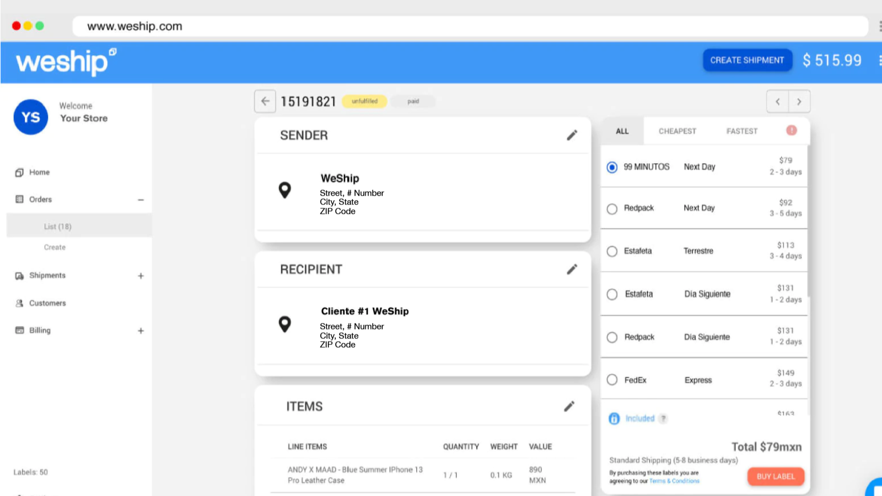This screenshot has width=882, height=496.
Task: Open the Orders Create entry
Action: point(55,247)
